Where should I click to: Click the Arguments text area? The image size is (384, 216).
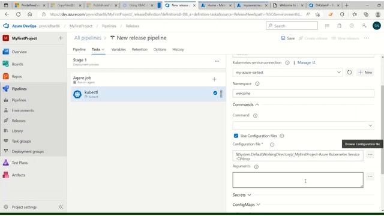click(298, 180)
